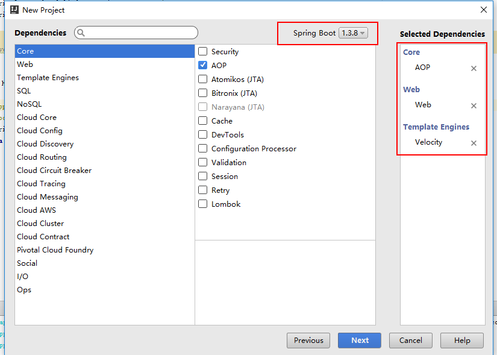Select Web item under Web header
Image resolution: width=497 pixels, height=355 pixels.
coord(423,105)
